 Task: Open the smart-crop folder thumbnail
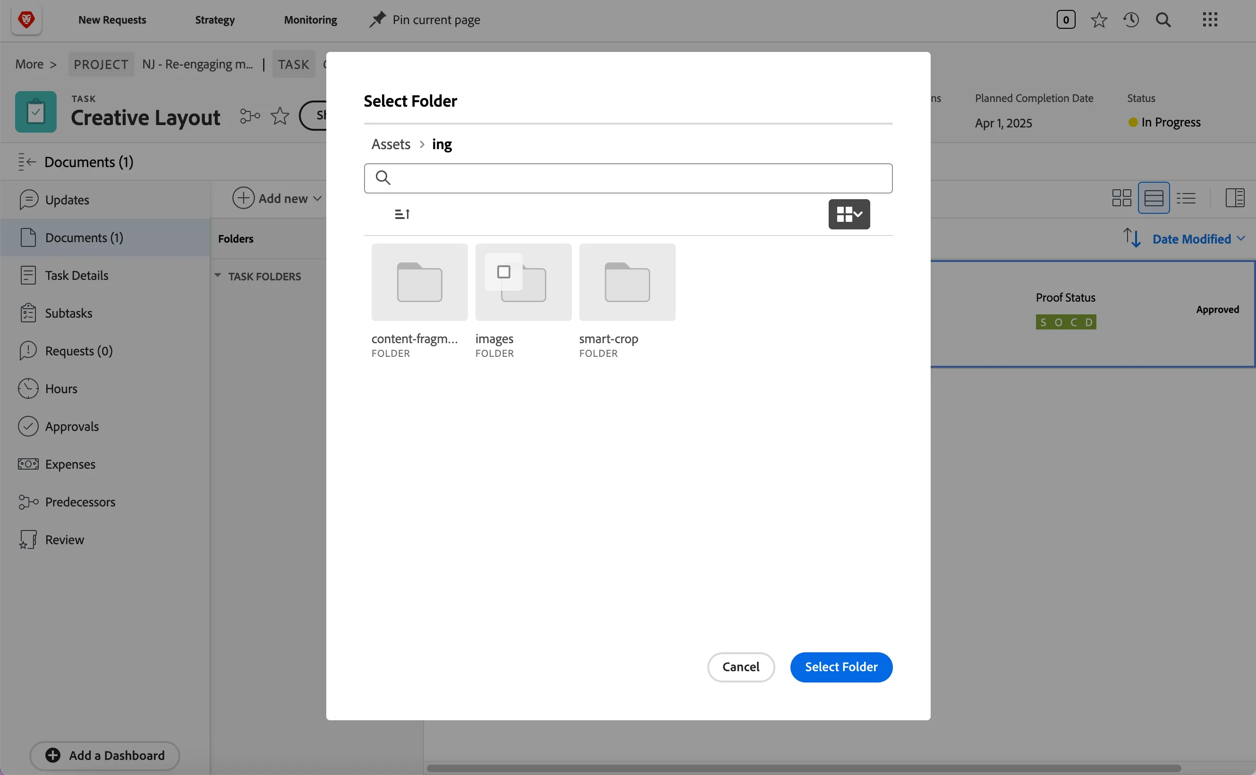tap(627, 282)
